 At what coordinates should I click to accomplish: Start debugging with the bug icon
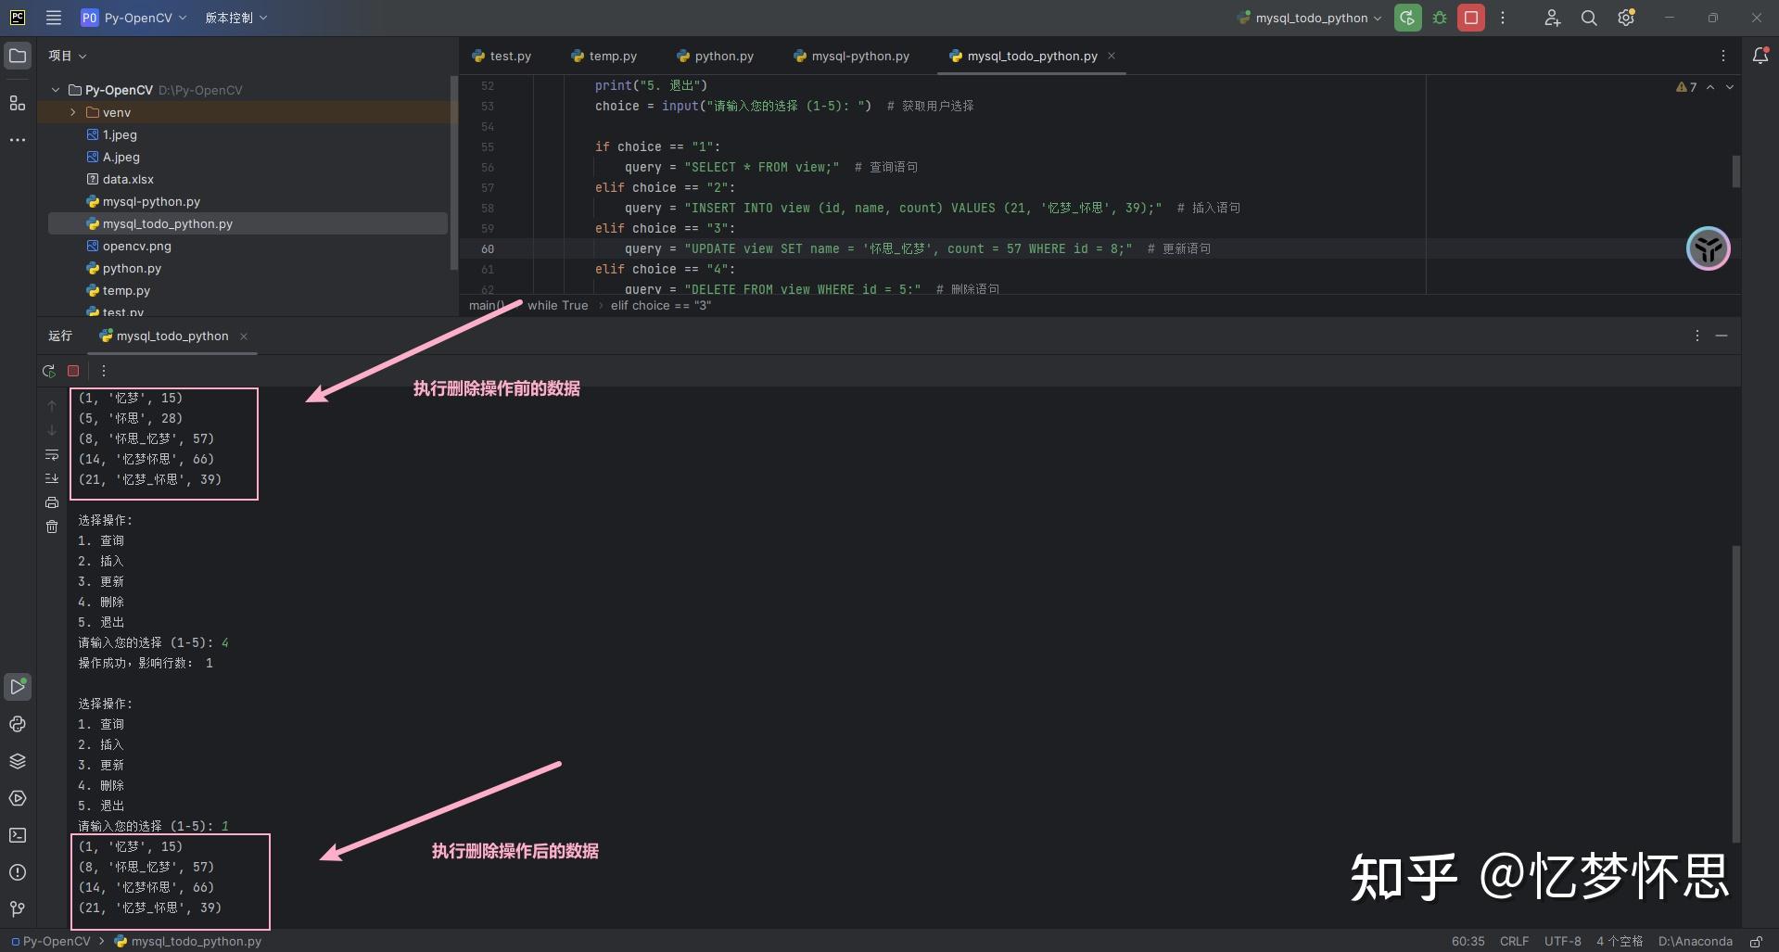point(1439,18)
